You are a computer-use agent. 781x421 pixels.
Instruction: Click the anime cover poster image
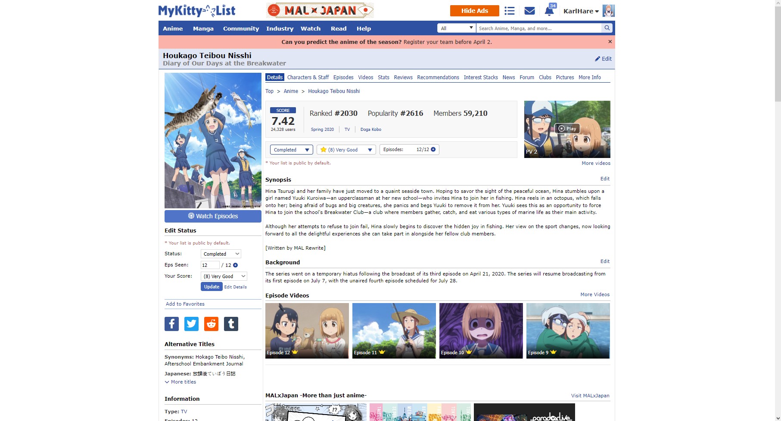pos(213,140)
